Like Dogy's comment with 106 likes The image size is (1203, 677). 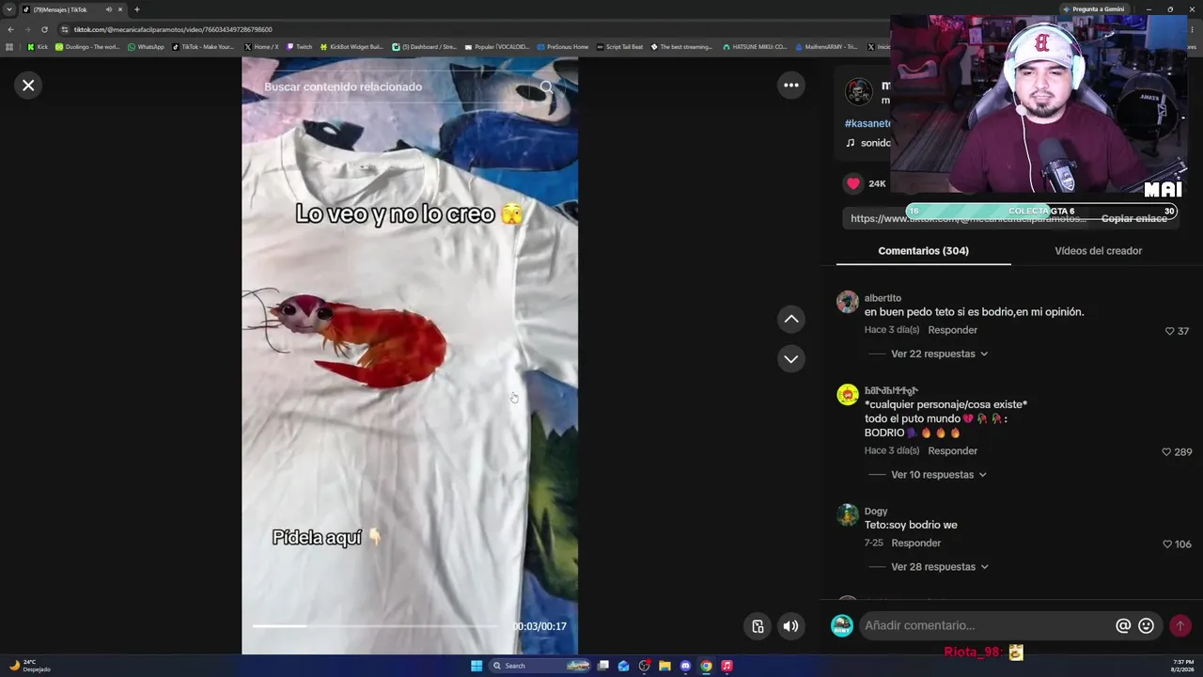[x=1168, y=544]
